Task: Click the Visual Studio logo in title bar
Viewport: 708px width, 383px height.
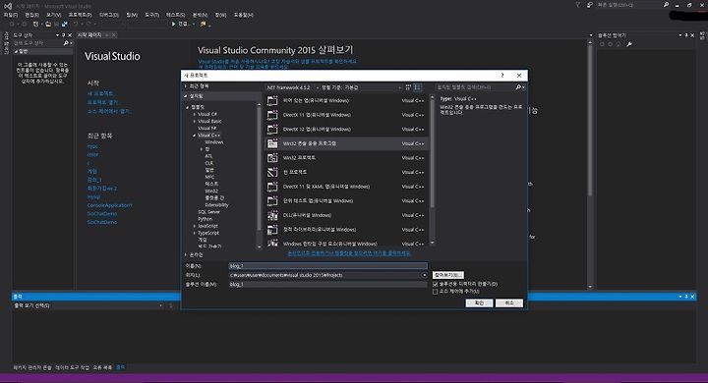Action: pos(8,6)
